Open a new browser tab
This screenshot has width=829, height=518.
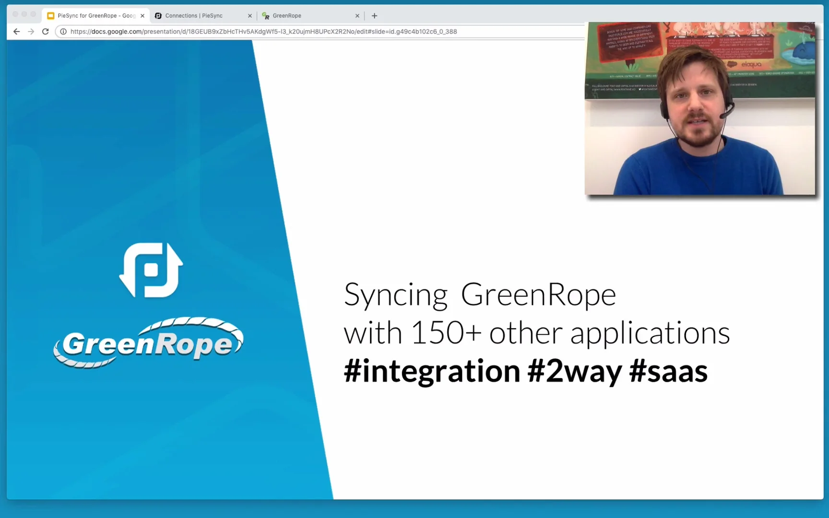[x=374, y=15]
